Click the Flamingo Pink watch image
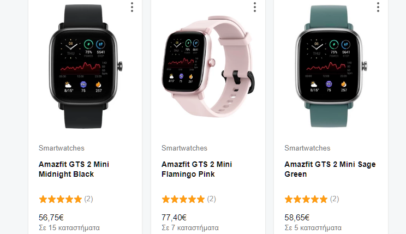 coord(208,66)
